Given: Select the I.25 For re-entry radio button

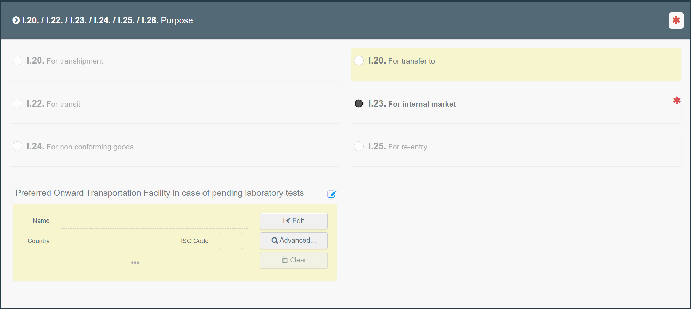Looking at the screenshot, I should coord(359,147).
